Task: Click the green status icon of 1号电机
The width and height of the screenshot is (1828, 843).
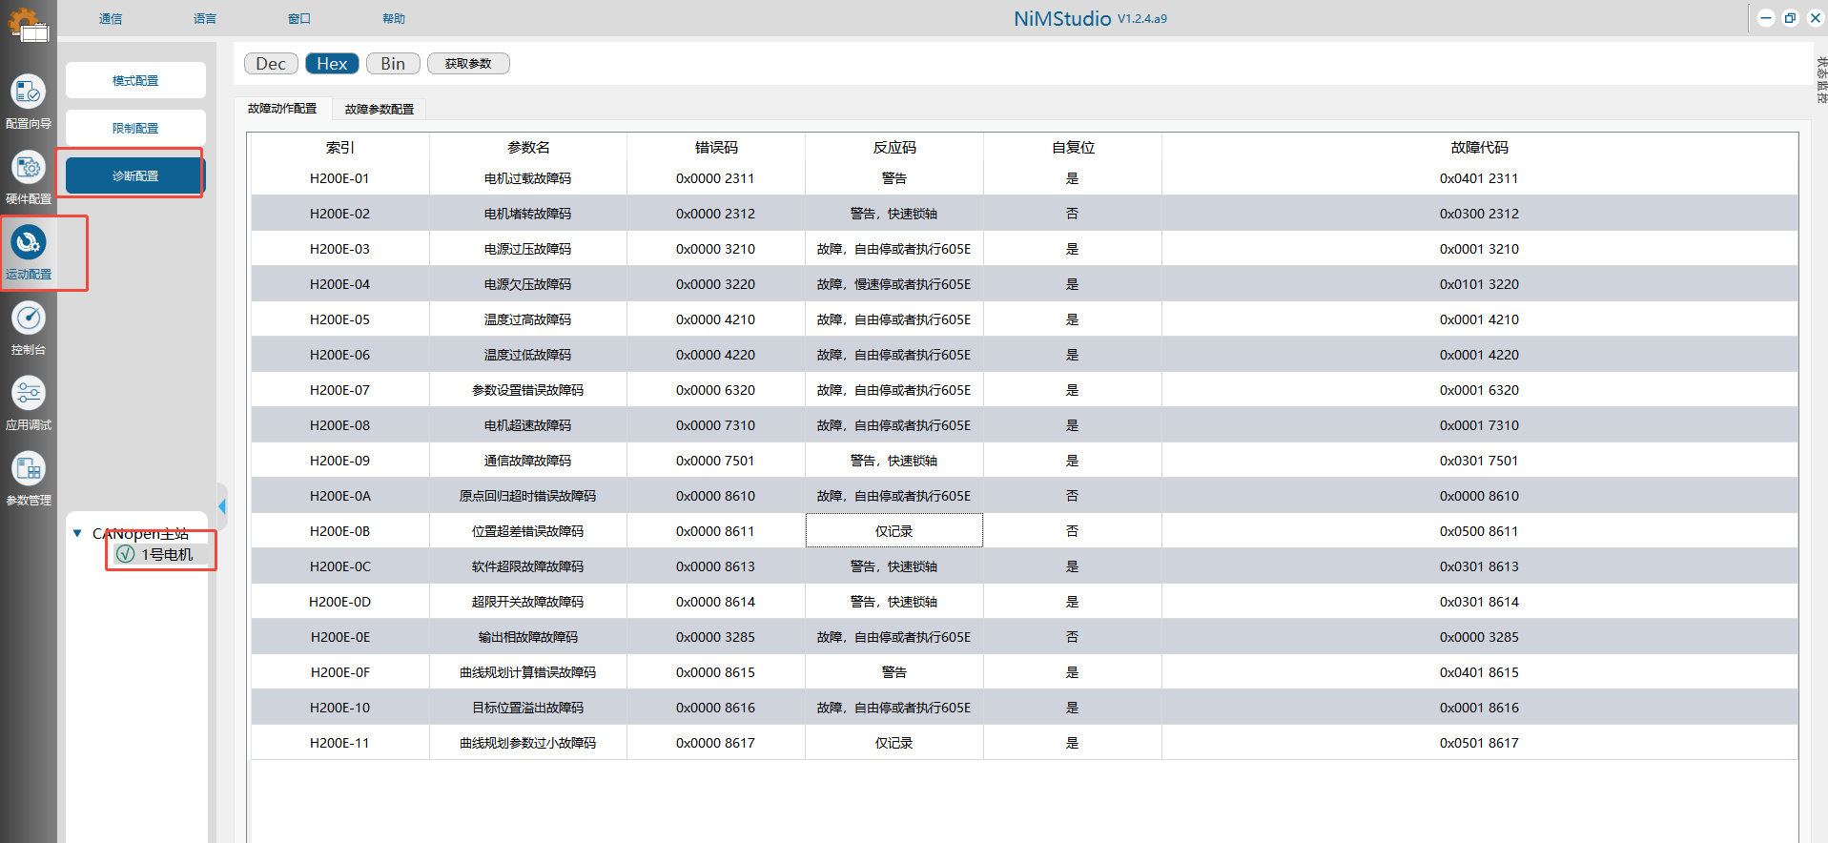Action: 125,554
